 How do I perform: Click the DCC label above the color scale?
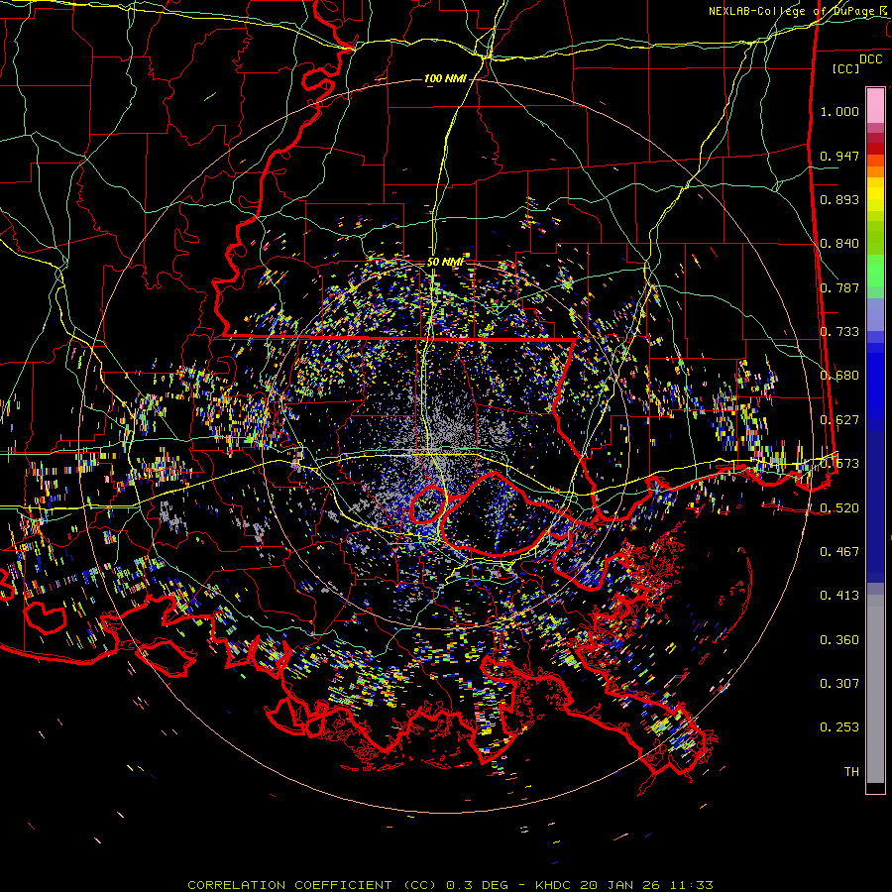pyautogui.click(x=870, y=59)
